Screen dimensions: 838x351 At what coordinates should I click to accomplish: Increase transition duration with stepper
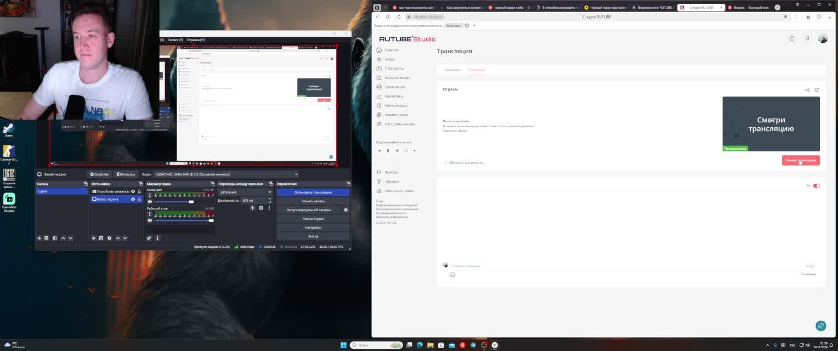pyautogui.click(x=269, y=199)
